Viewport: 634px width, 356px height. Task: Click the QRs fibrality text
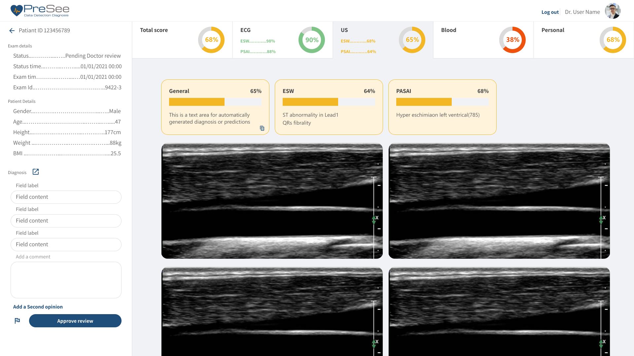(297, 123)
